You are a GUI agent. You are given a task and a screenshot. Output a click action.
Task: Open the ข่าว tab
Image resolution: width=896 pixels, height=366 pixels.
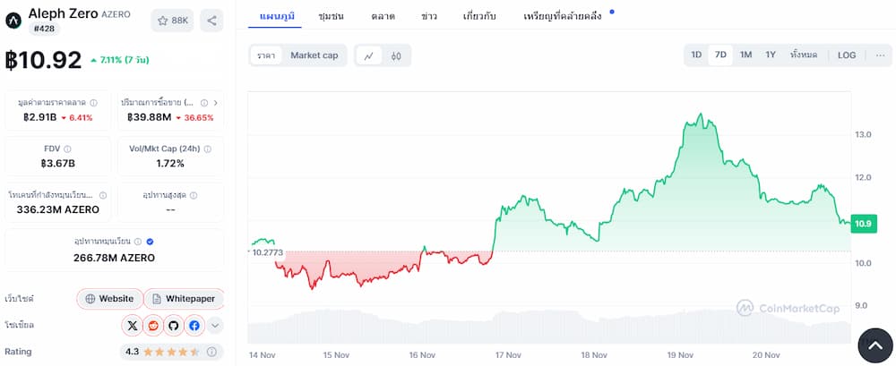pos(429,16)
